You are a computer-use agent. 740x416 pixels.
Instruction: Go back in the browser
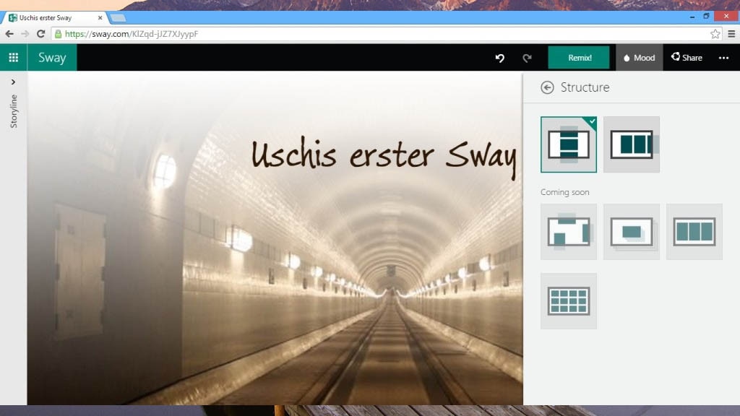tap(9, 34)
